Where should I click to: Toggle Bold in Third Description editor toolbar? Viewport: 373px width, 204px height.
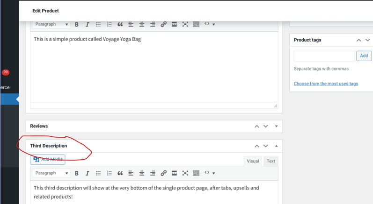click(x=77, y=173)
